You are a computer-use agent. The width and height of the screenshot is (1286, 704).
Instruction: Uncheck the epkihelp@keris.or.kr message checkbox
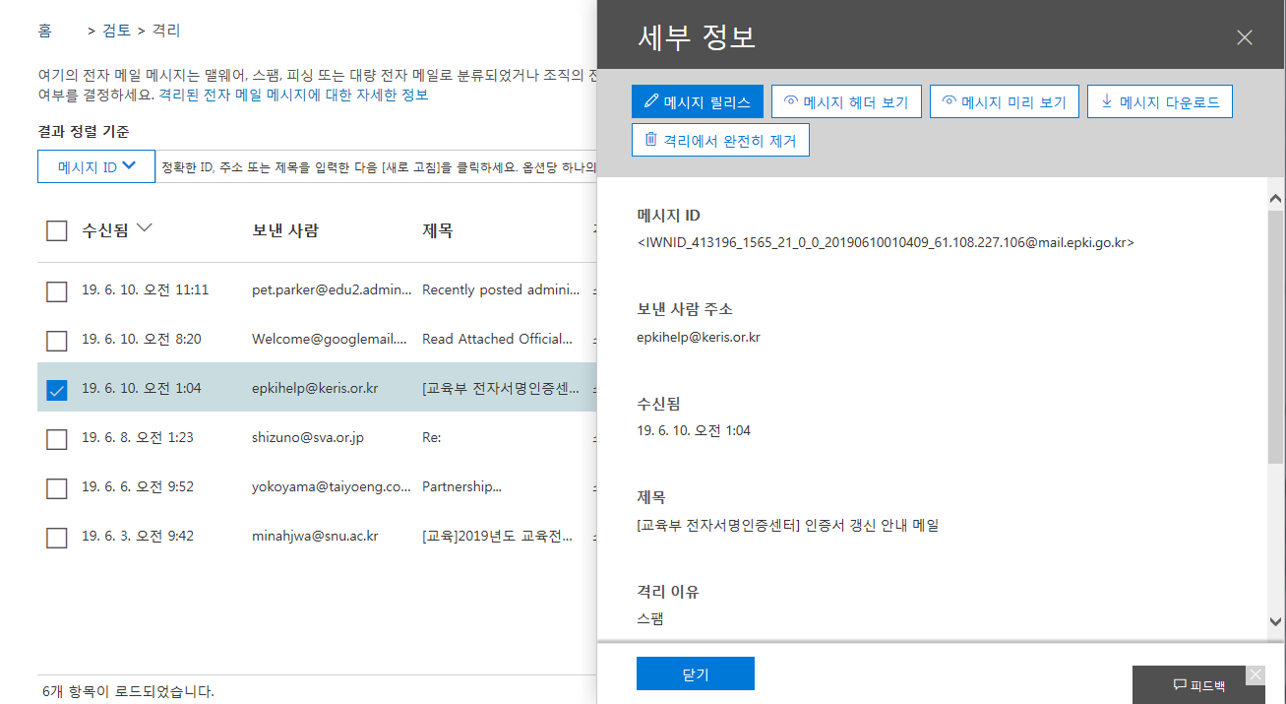coord(57,390)
